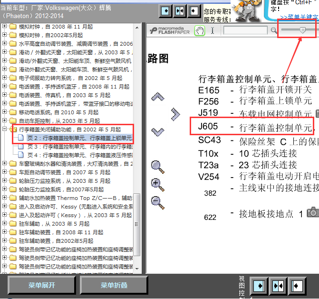Screen dimensions: 319x299
Task: Expand the 电话装置、手持话机蓝牙，带蓝牙接口 node
Action: [x=4, y=103]
